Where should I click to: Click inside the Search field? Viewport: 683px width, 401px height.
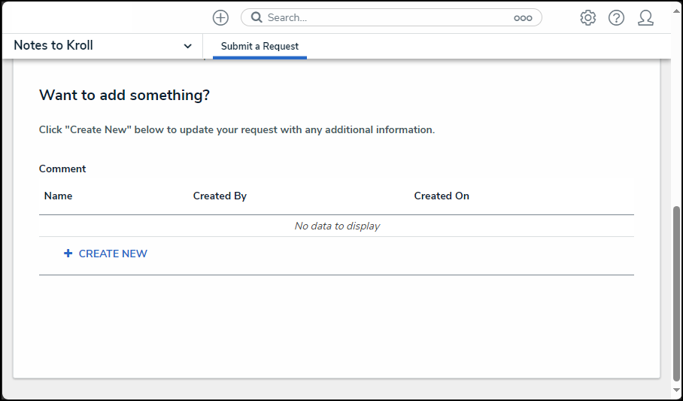[391, 18]
